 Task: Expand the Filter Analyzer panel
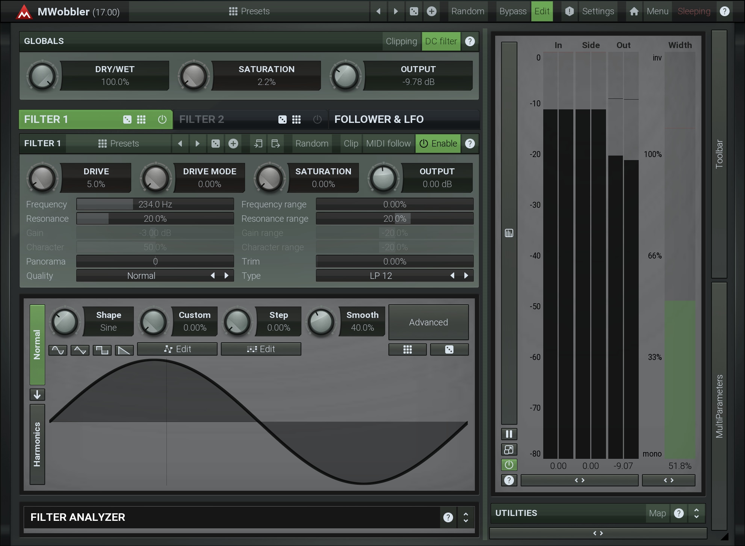coord(465,517)
